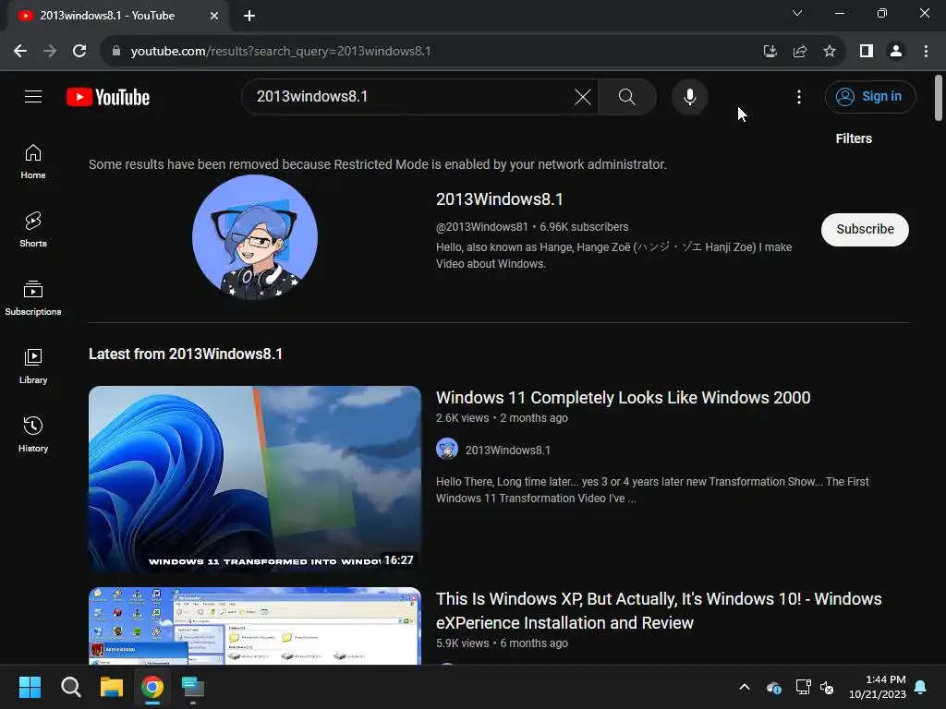Click the 2013Windows8.1 uploader name under first video

pyautogui.click(x=507, y=451)
